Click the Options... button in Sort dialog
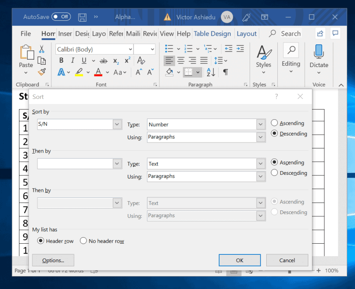The image size is (355, 289). (53, 260)
